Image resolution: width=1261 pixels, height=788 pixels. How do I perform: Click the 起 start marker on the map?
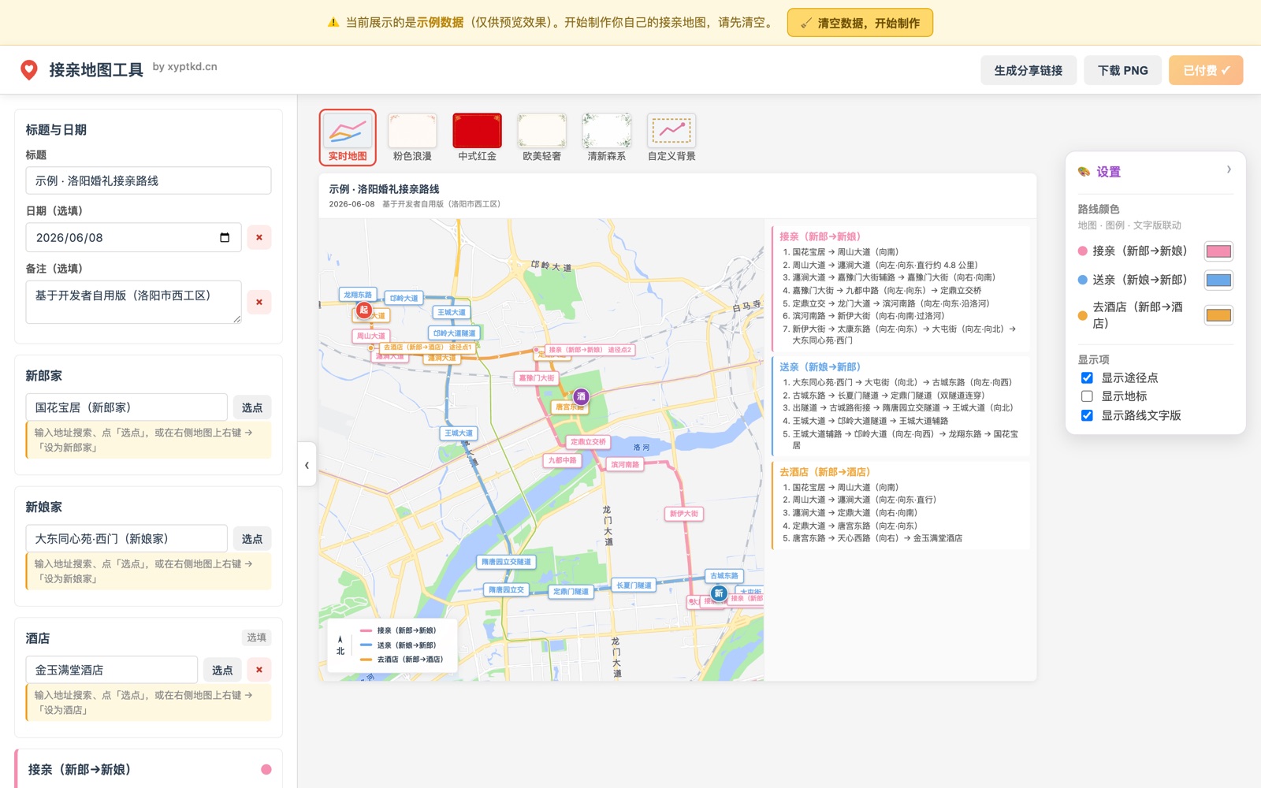coord(363,310)
